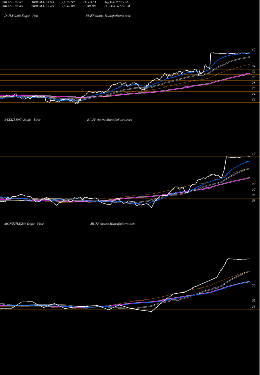Click the 26 price label on daily chart
Screen dimensions: 260x375
pos(253,88)
